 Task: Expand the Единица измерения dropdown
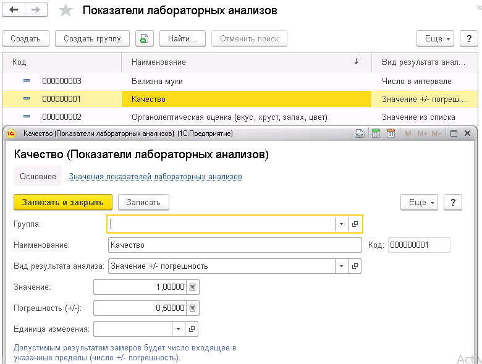(178, 329)
